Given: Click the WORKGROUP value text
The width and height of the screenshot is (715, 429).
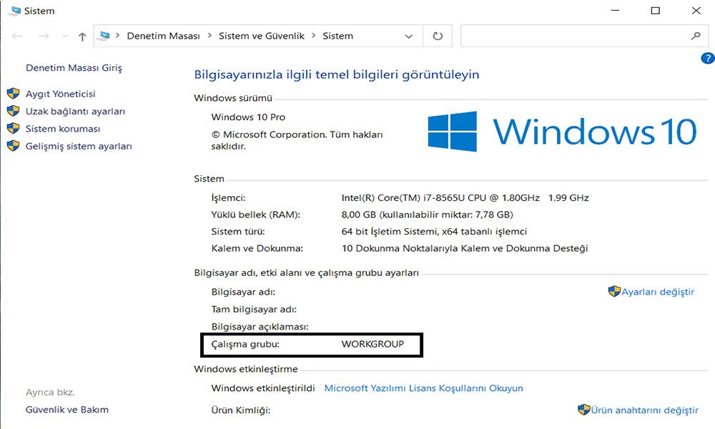Looking at the screenshot, I should pos(373,344).
